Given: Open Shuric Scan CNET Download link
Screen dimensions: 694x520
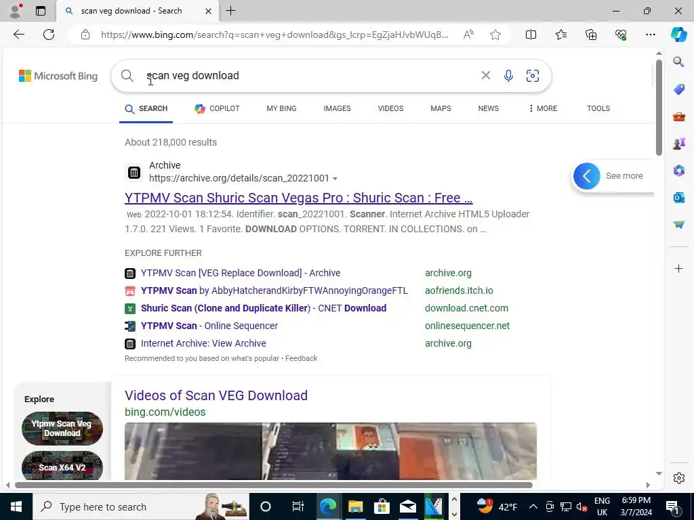Looking at the screenshot, I should click(x=264, y=308).
